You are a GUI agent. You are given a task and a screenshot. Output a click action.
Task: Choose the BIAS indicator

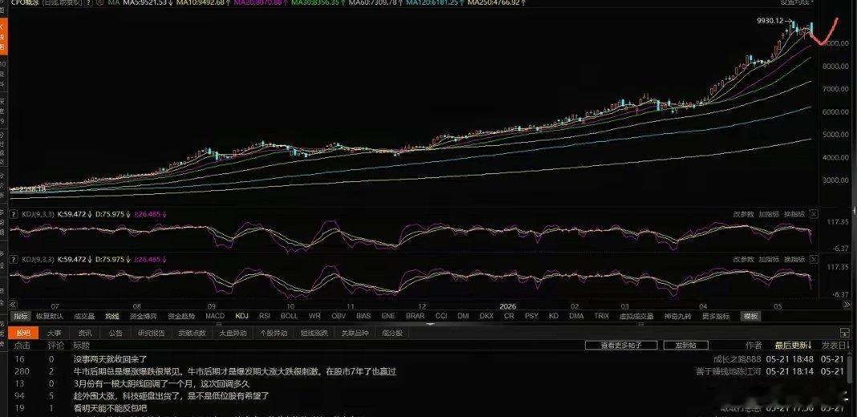[364, 316]
